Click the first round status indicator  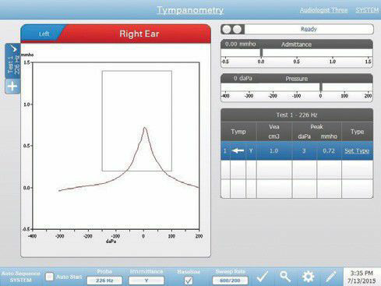[227, 30]
